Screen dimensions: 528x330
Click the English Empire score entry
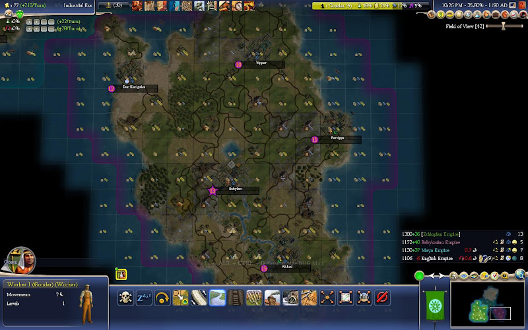click(437, 258)
